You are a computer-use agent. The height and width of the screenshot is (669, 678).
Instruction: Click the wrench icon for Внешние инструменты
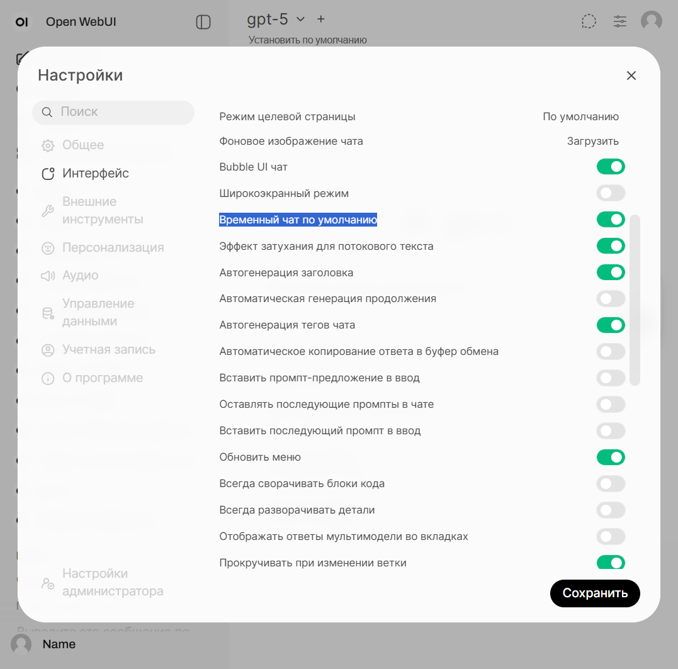tap(48, 211)
